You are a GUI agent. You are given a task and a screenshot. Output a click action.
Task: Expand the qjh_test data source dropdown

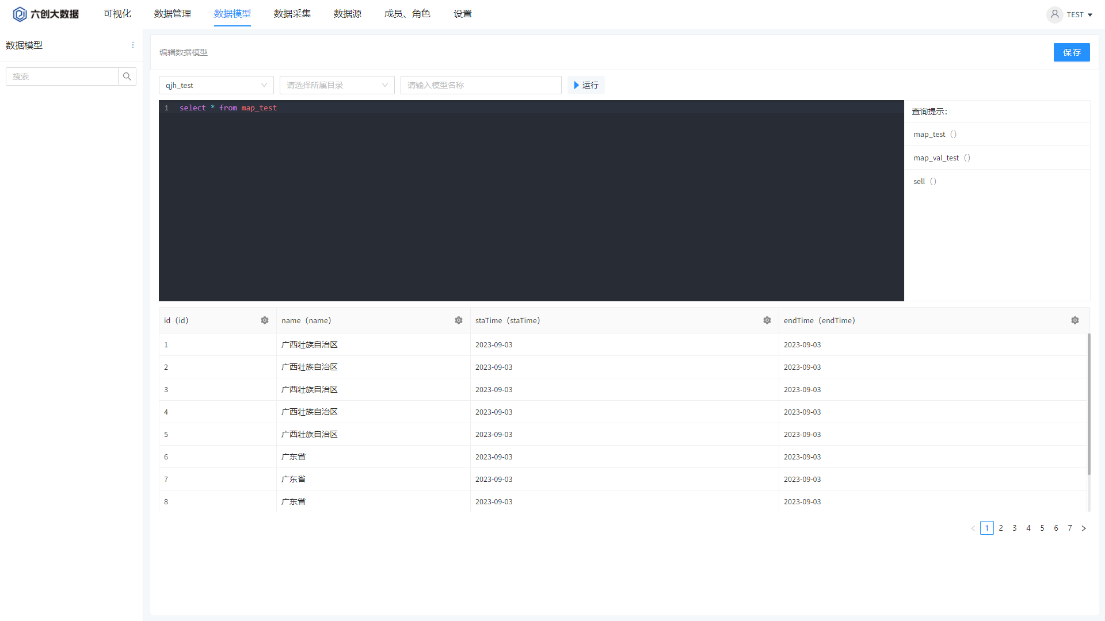tap(216, 85)
